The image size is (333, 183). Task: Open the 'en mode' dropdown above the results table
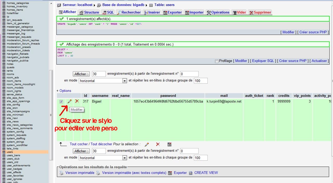(x=103, y=81)
